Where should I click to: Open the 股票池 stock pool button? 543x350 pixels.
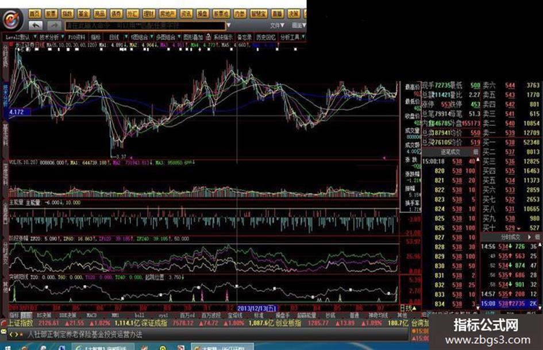click(x=221, y=14)
